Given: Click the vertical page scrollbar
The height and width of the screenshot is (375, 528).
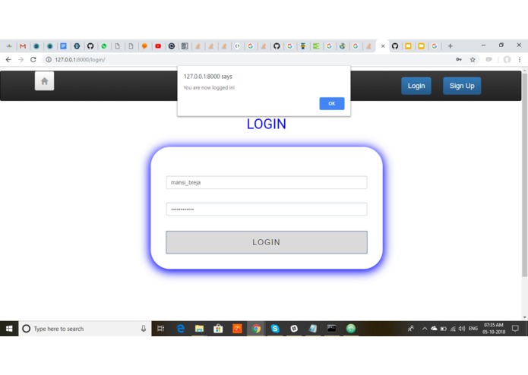Looking at the screenshot, I should [x=525, y=175].
